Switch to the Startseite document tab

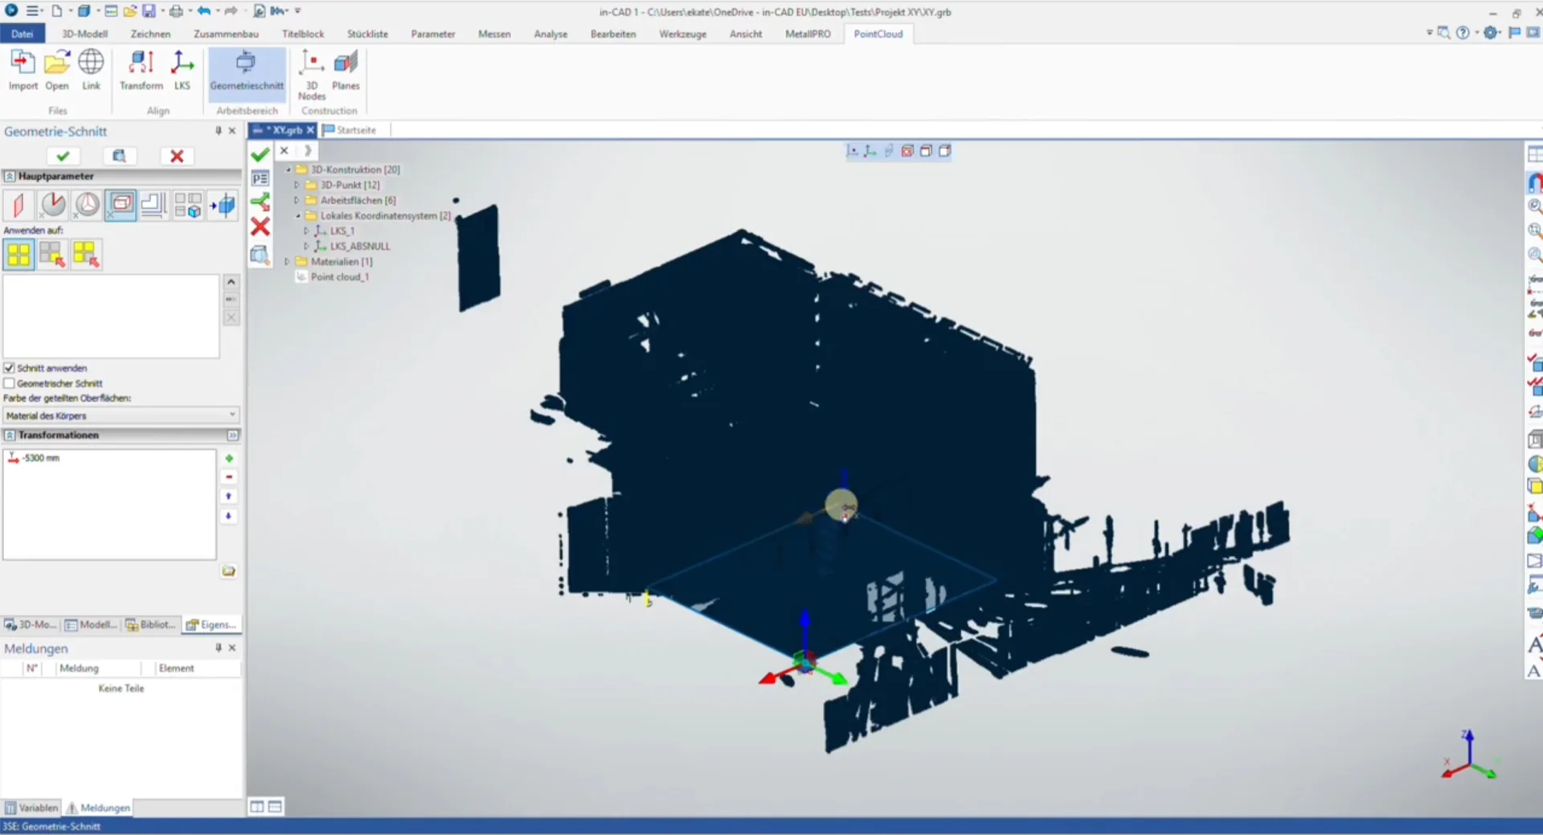pyautogui.click(x=355, y=130)
